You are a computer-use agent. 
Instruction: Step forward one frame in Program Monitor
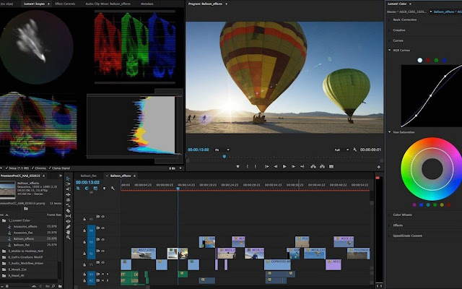coord(294,166)
